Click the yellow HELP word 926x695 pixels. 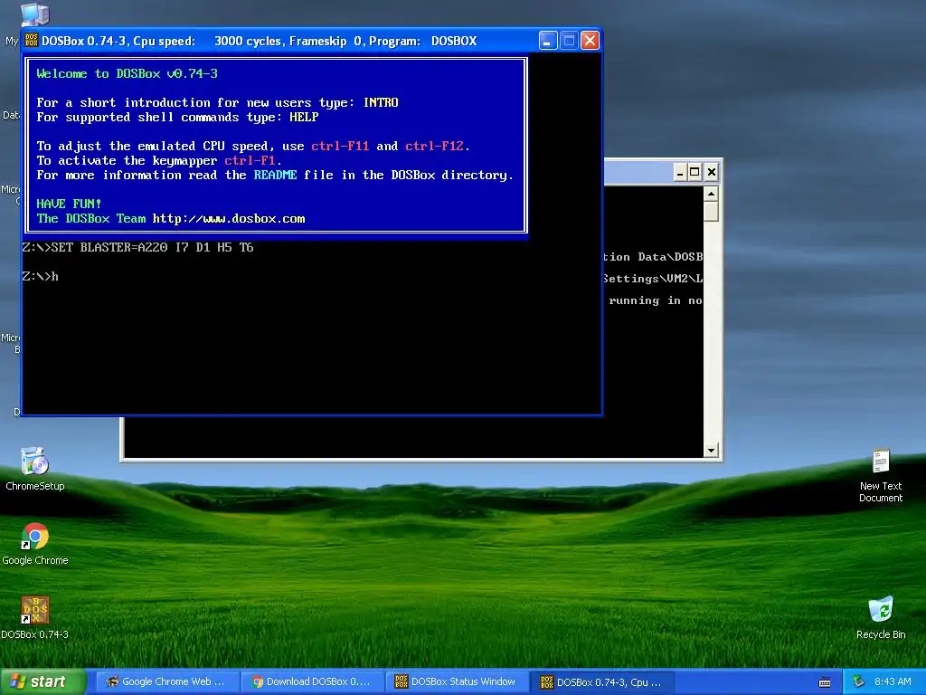coord(304,117)
